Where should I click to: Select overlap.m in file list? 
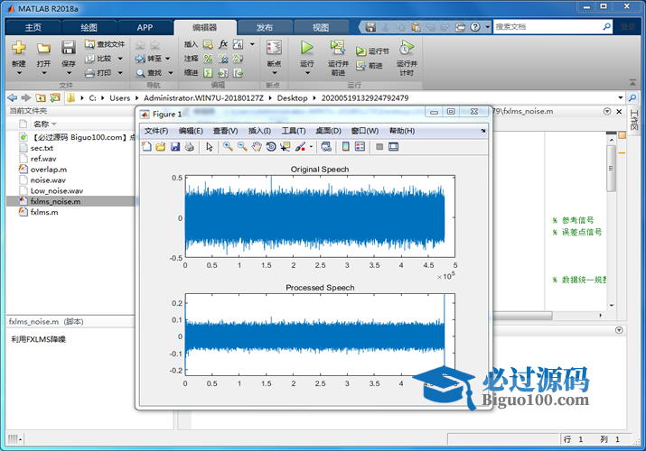point(49,170)
